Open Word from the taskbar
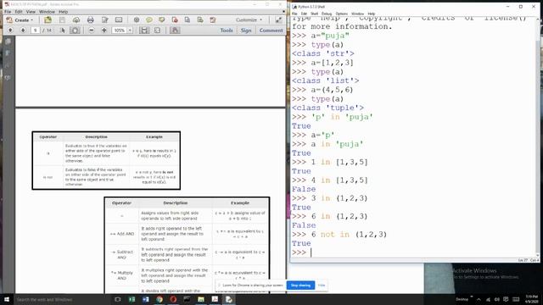Image resolution: width=543 pixels, height=305 pixels. click(x=145, y=299)
